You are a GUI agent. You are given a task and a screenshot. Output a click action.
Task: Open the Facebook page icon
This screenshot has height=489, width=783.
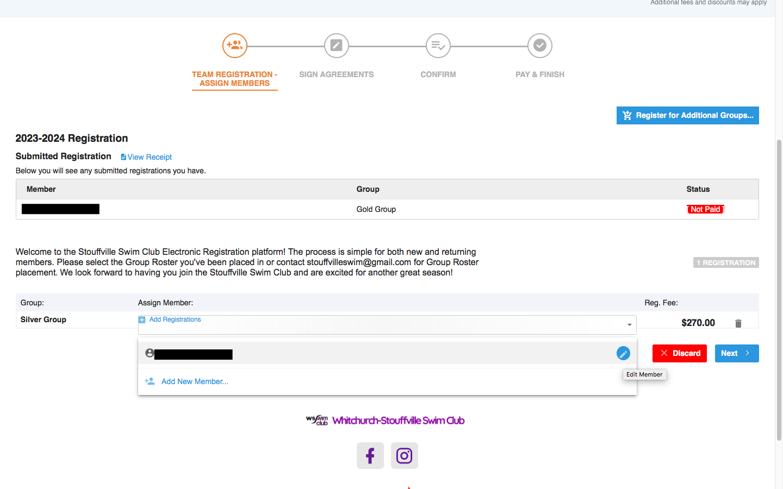tap(370, 455)
